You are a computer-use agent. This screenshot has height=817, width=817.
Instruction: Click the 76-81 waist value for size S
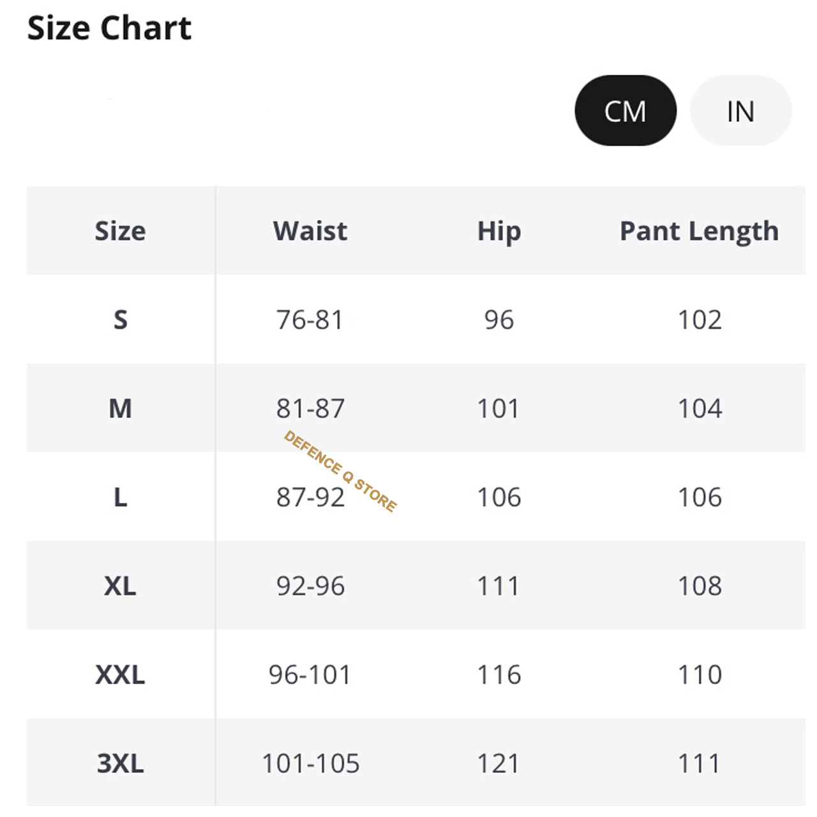pos(310,320)
